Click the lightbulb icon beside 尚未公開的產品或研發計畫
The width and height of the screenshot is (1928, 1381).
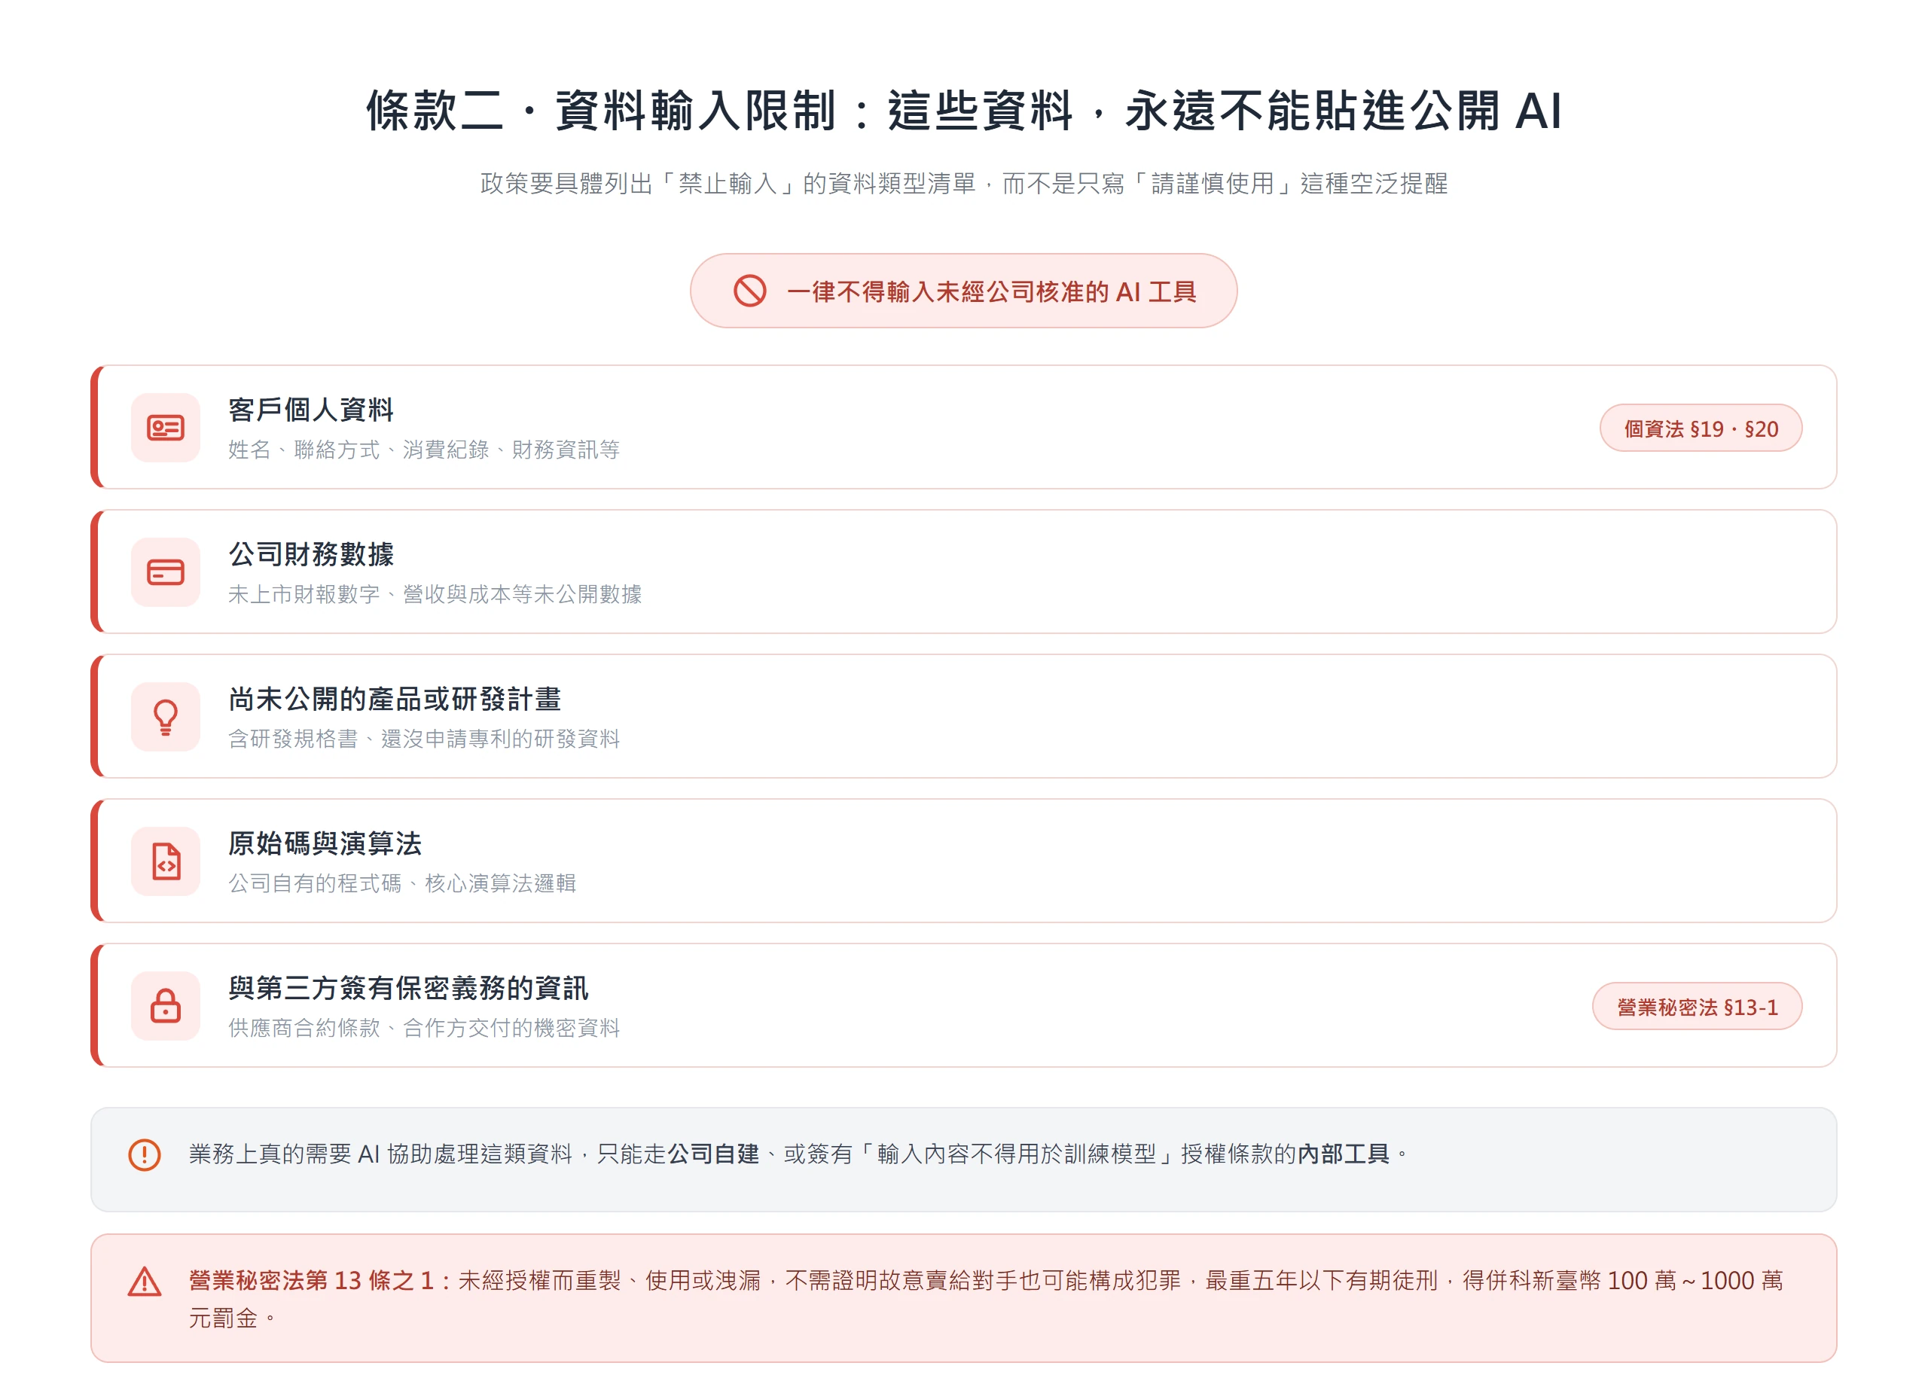tap(166, 716)
